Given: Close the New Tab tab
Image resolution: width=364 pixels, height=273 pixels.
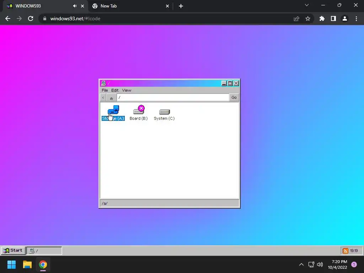Looking at the screenshot, I should click(x=167, y=6).
